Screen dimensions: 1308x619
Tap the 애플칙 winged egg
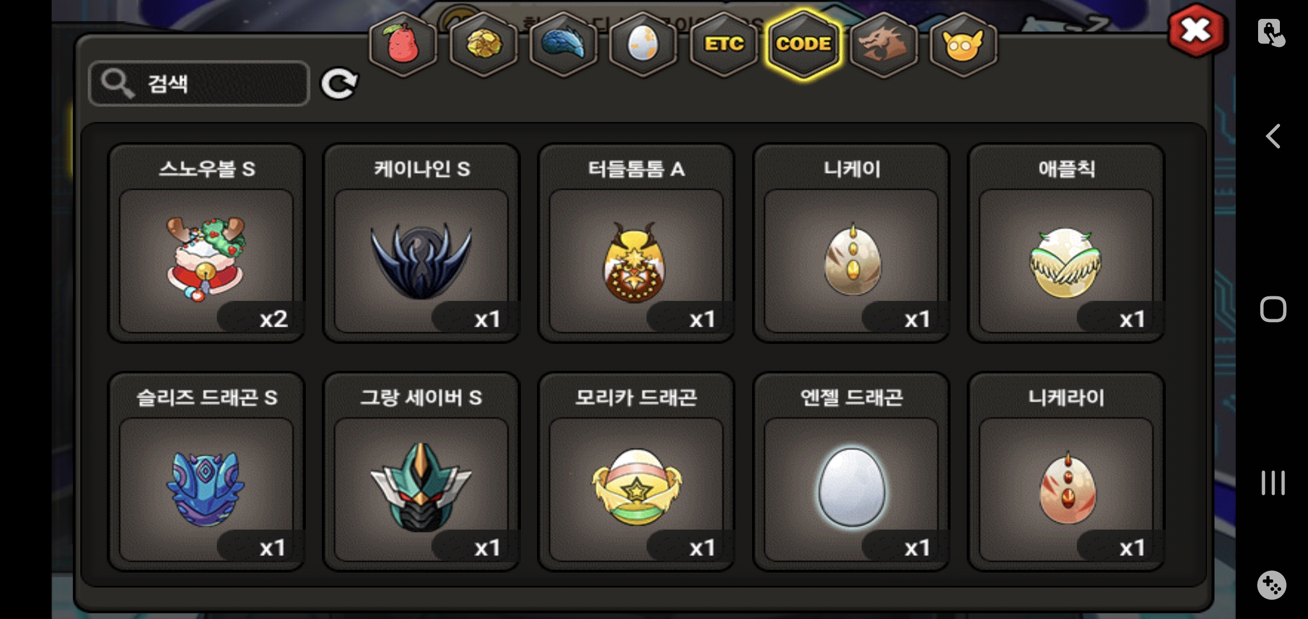click(x=1066, y=243)
